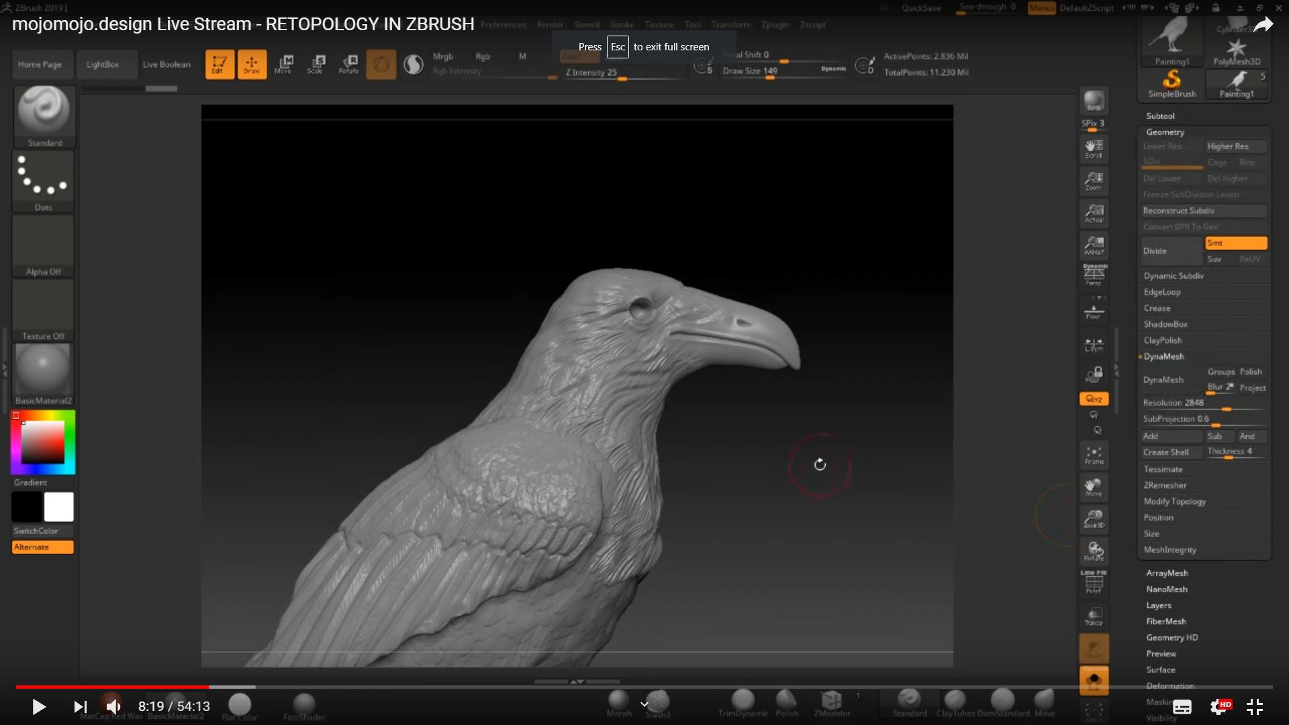The image size is (1289, 725).
Task: Click the Create Shell button
Action: pos(1172,452)
